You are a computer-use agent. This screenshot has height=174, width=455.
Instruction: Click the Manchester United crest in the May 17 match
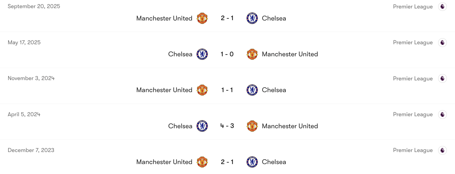pyautogui.click(x=252, y=54)
